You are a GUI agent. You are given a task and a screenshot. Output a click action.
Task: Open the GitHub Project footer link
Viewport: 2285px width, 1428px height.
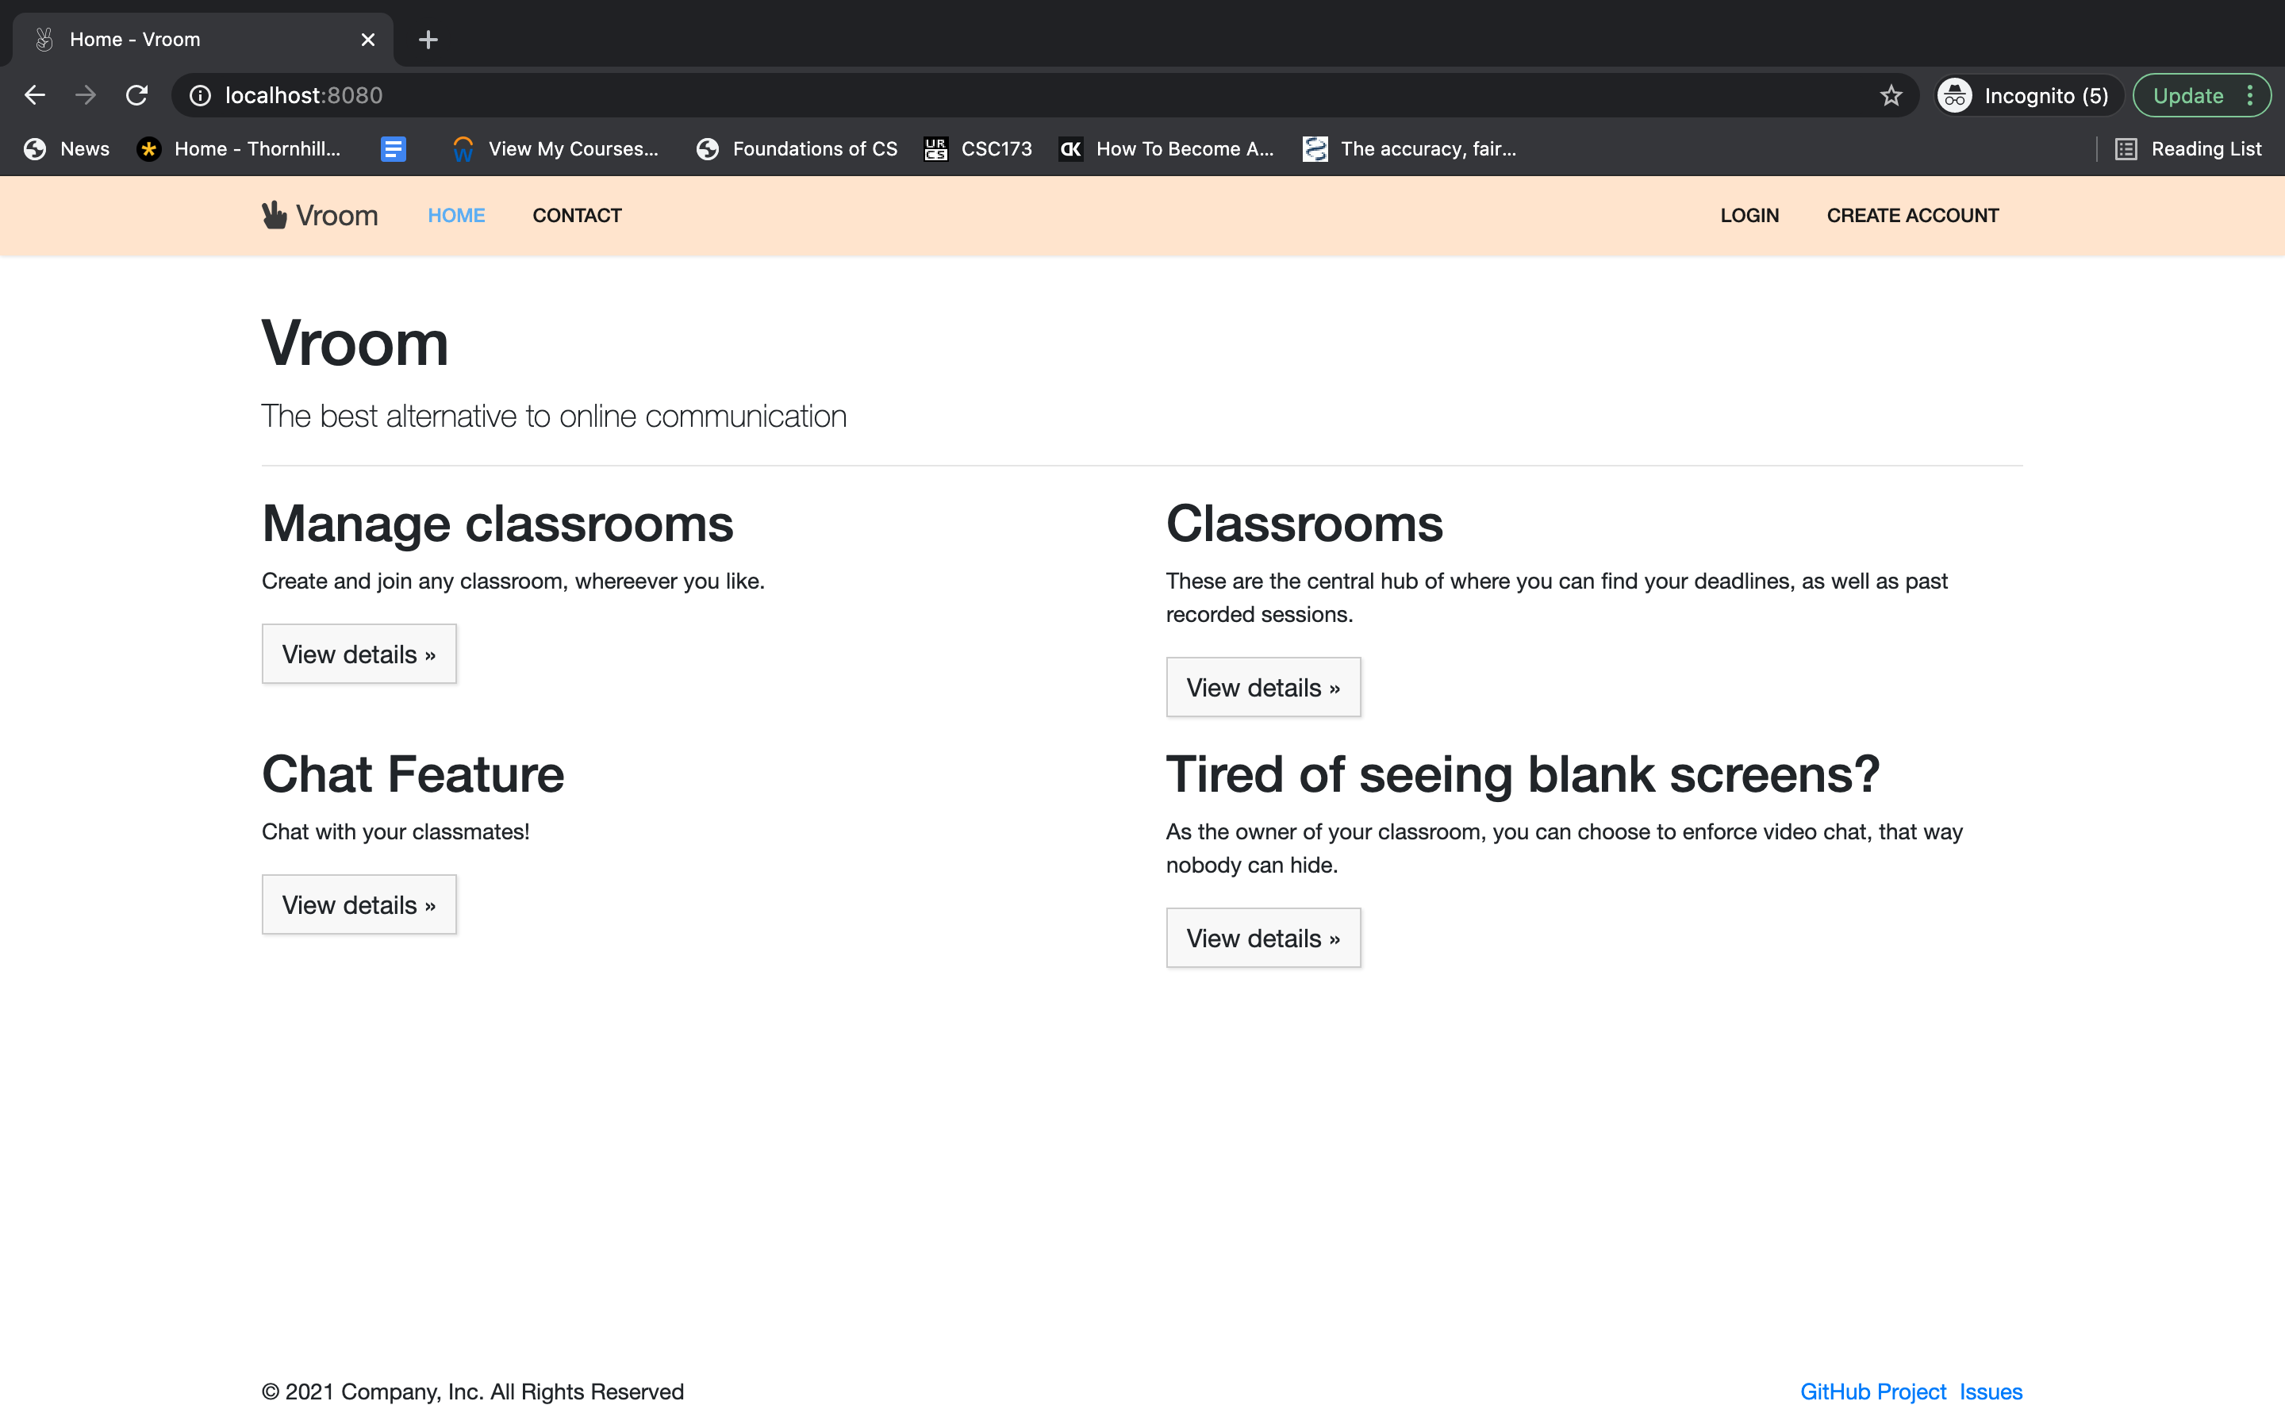[x=1872, y=1392]
